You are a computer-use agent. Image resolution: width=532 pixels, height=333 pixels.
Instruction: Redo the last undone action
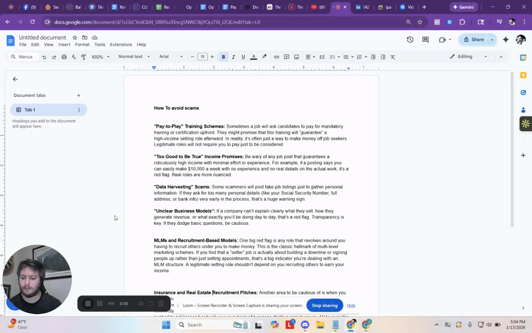(x=54, y=57)
